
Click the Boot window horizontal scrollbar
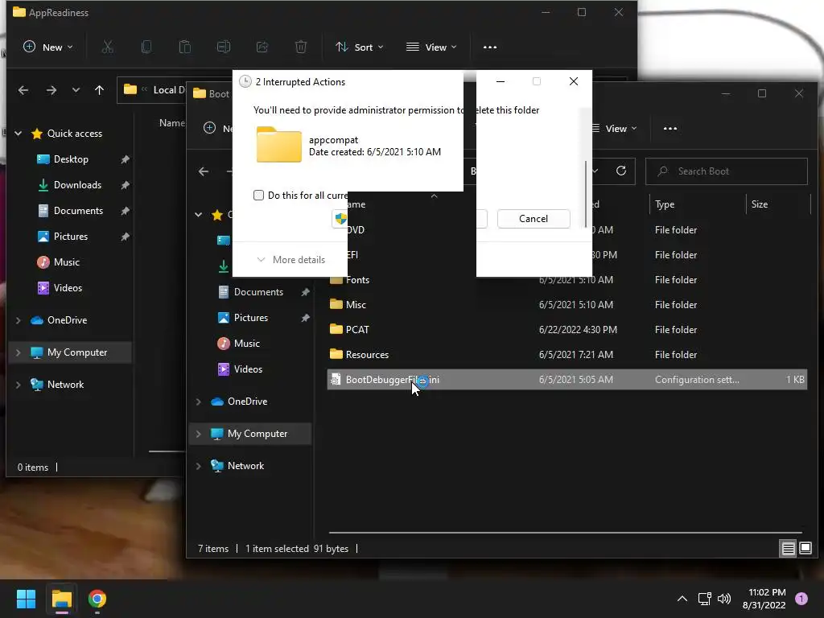(566, 533)
